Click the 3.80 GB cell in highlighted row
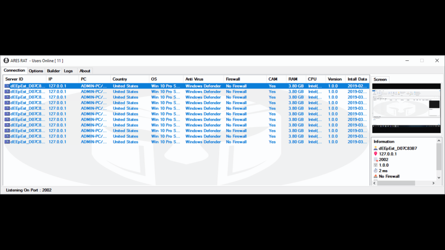Viewport: 445px width, 250px height. click(x=296, y=86)
